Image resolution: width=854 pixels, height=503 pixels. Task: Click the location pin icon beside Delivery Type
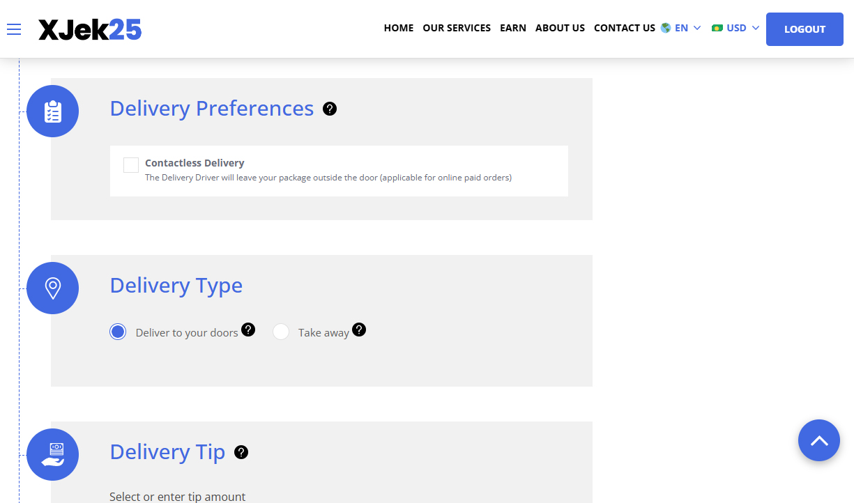[52, 287]
